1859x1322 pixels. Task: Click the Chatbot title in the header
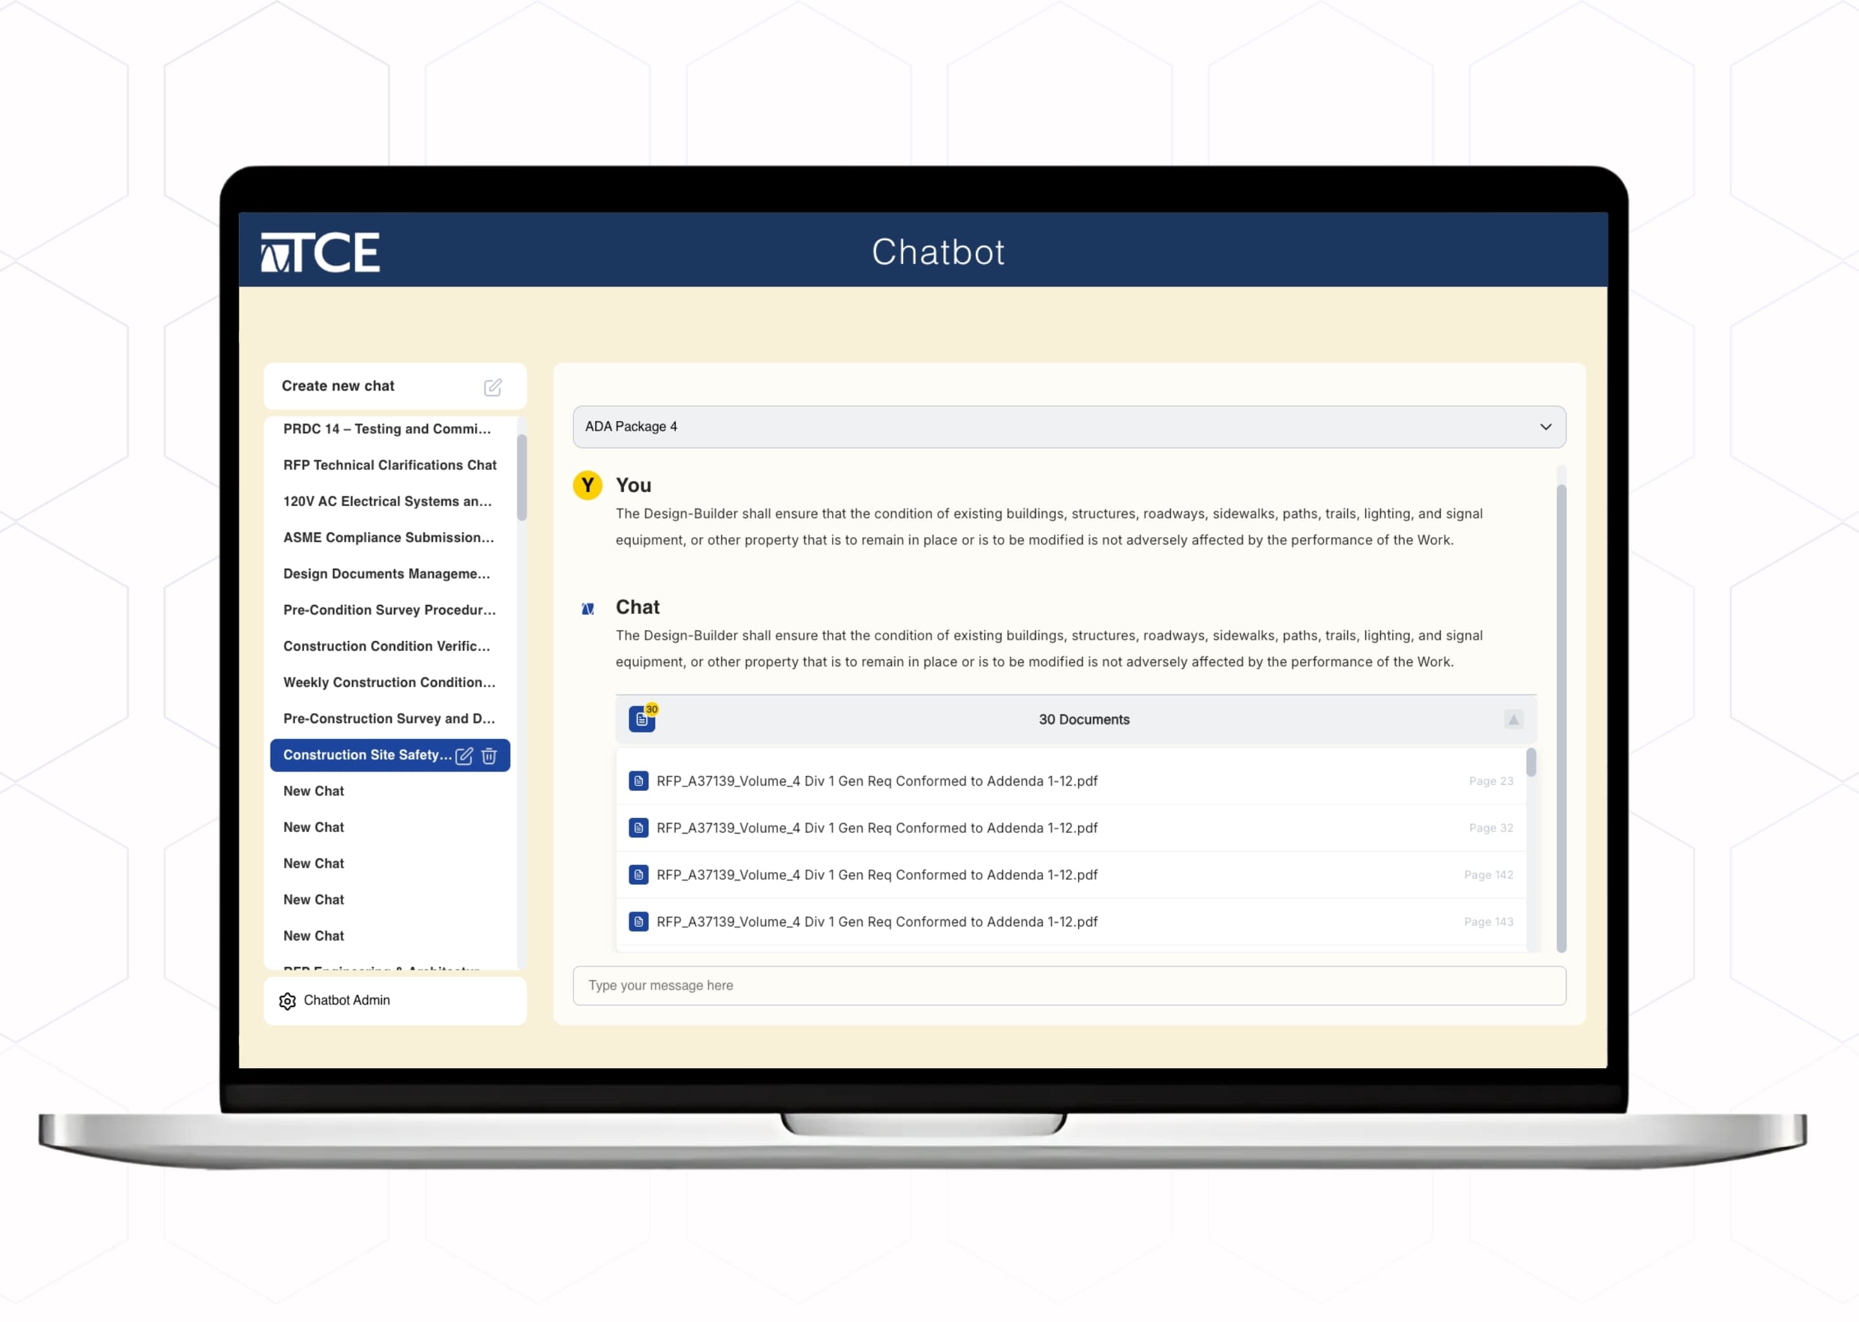[939, 252]
